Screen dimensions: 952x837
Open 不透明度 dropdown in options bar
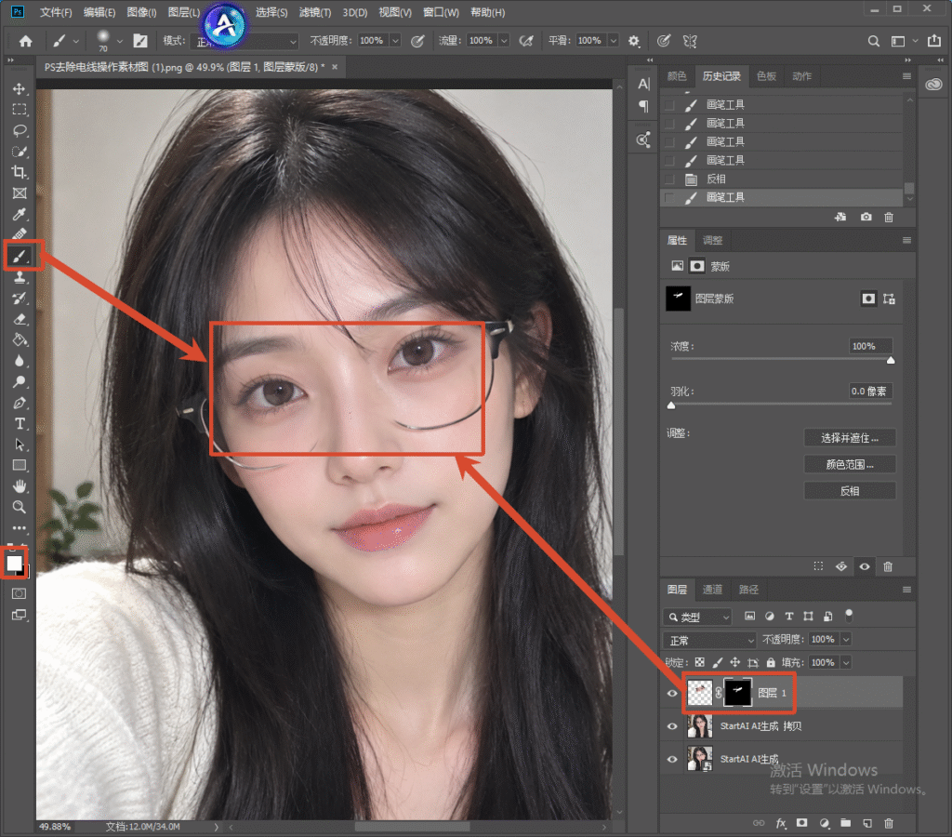point(395,41)
